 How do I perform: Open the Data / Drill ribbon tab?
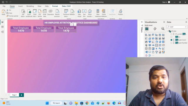point(66,6)
